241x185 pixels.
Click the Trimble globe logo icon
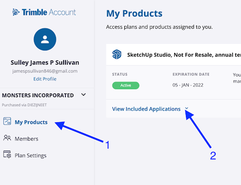coord(16,12)
